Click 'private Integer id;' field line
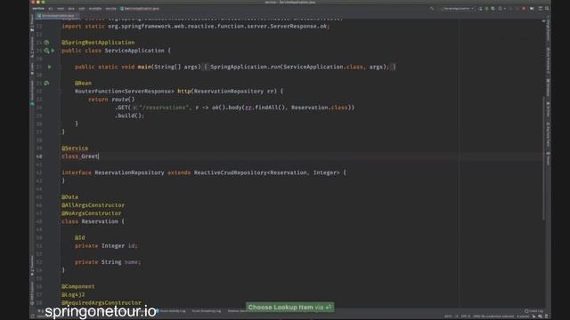The width and height of the screenshot is (570, 320). point(107,245)
